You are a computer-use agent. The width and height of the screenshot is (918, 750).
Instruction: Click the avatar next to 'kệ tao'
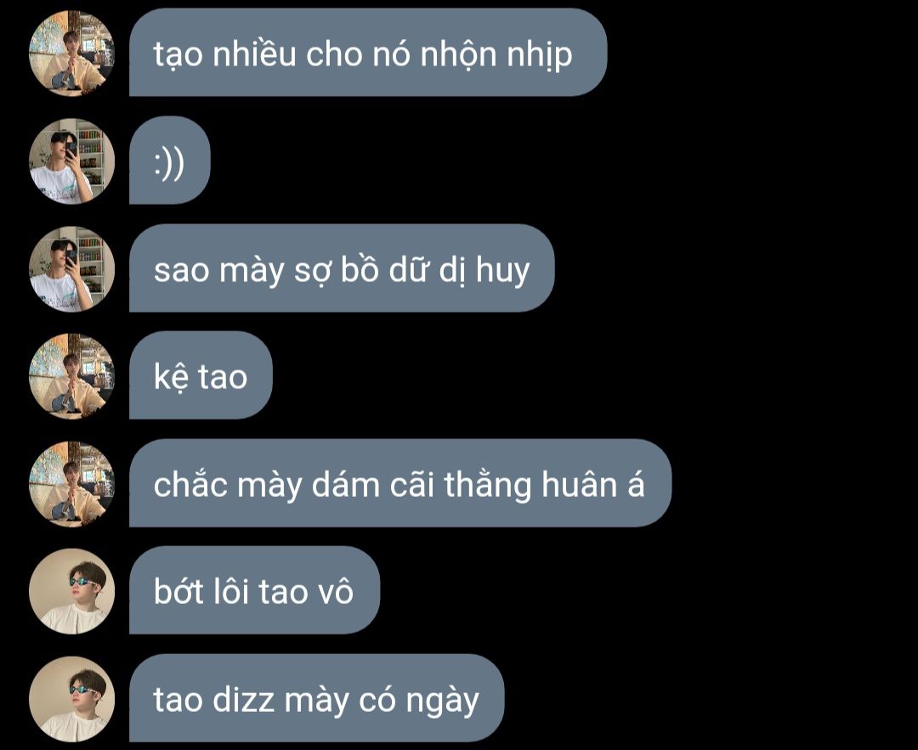71,376
